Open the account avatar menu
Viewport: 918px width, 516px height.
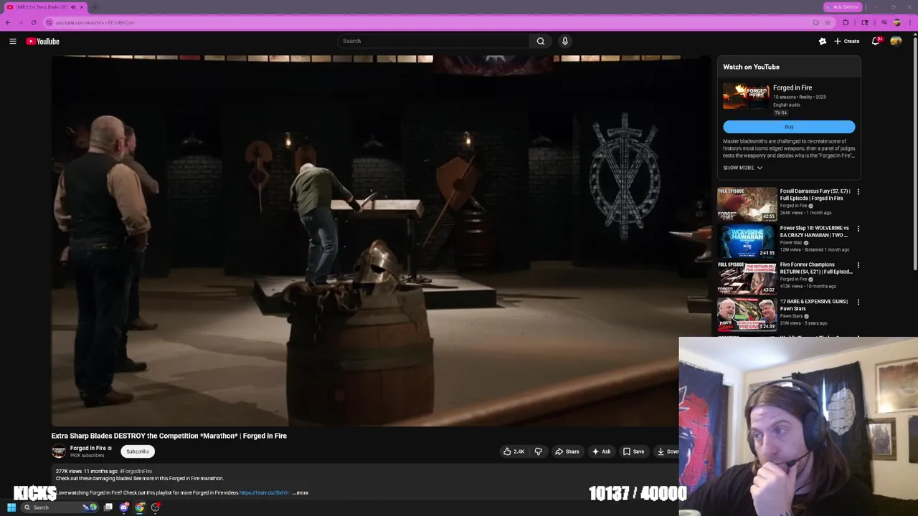pos(896,42)
